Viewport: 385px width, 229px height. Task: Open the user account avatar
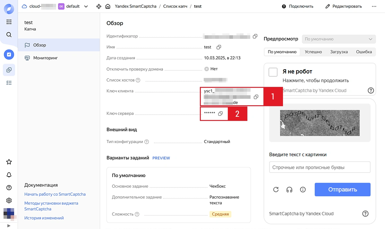pos(9,213)
